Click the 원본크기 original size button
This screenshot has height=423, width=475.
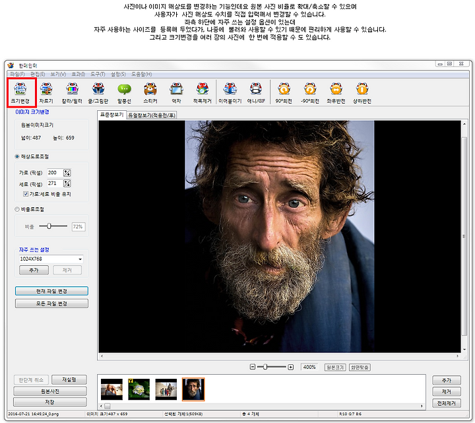[335, 368]
